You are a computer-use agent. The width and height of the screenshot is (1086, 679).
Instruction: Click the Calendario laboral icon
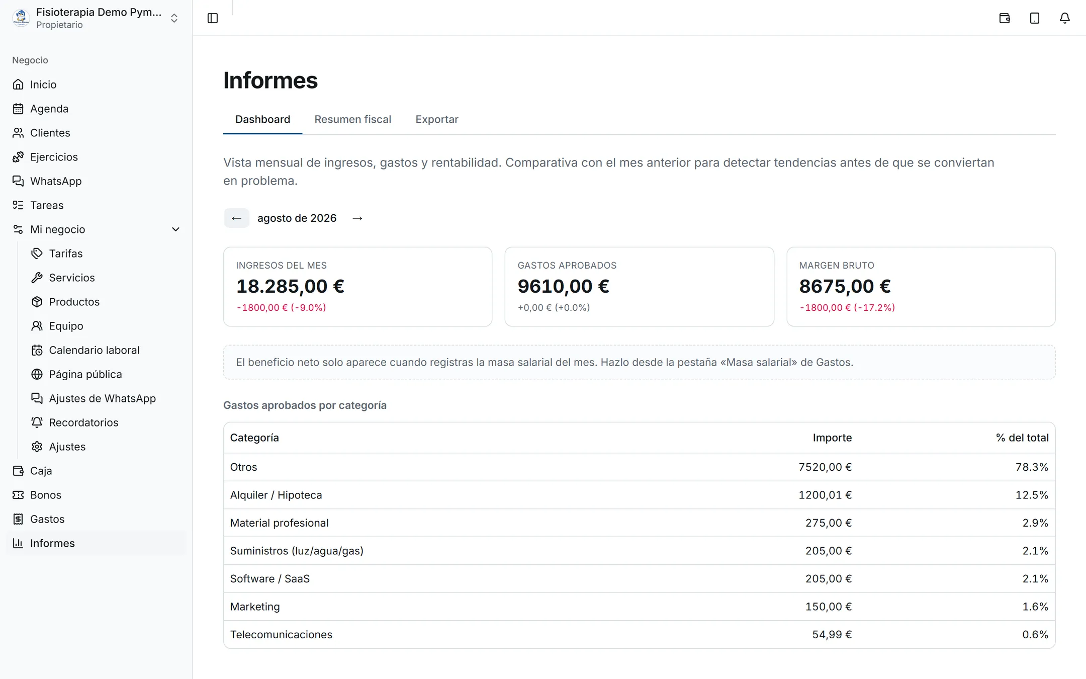pos(37,350)
